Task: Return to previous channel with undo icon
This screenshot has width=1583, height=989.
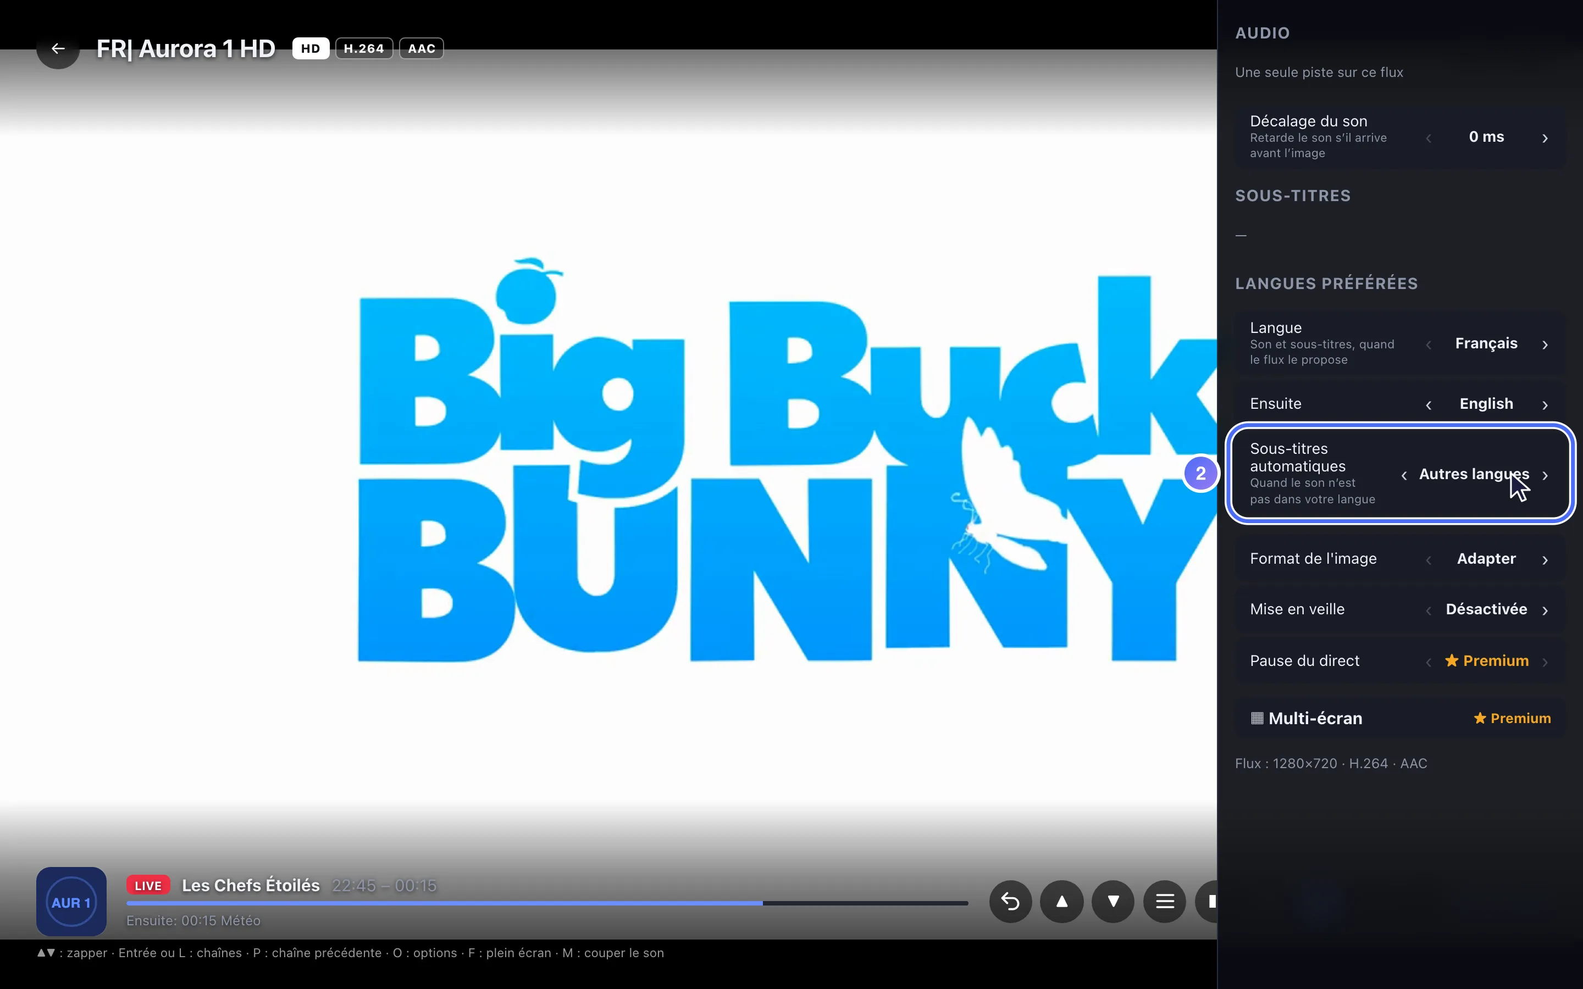Action: [1011, 901]
